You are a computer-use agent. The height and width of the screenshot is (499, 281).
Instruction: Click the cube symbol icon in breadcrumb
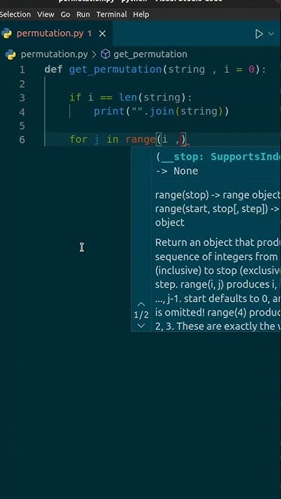point(105,55)
